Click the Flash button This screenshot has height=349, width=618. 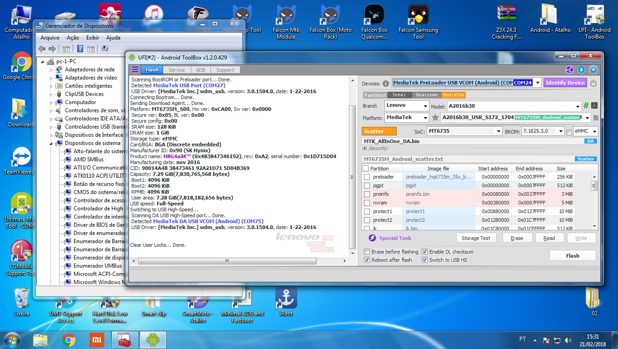573,256
